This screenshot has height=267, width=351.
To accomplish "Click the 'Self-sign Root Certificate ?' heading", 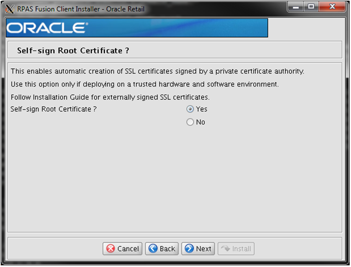I will click(73, 51).
